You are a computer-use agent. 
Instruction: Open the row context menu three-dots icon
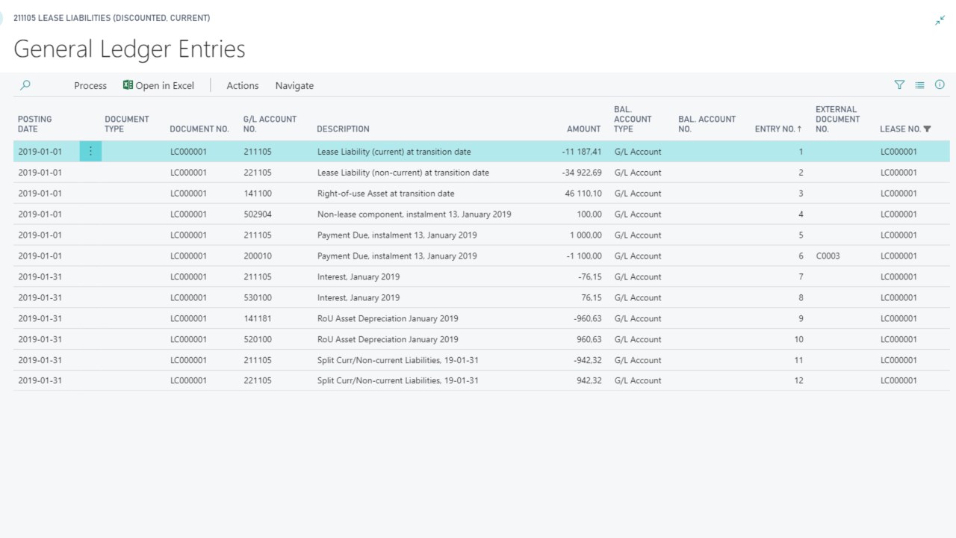90,152
